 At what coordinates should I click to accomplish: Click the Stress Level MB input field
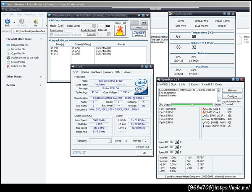click(101, 26)
